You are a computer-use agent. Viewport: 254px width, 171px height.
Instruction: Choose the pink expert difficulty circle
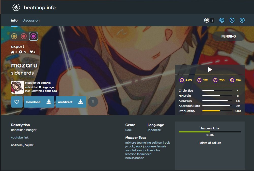point(34,36)
